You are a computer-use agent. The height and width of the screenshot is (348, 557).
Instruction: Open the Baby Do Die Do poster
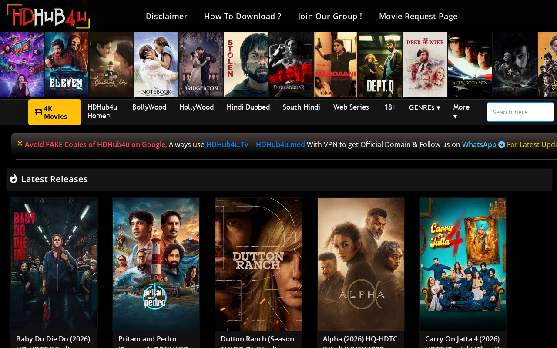point(54,264)
